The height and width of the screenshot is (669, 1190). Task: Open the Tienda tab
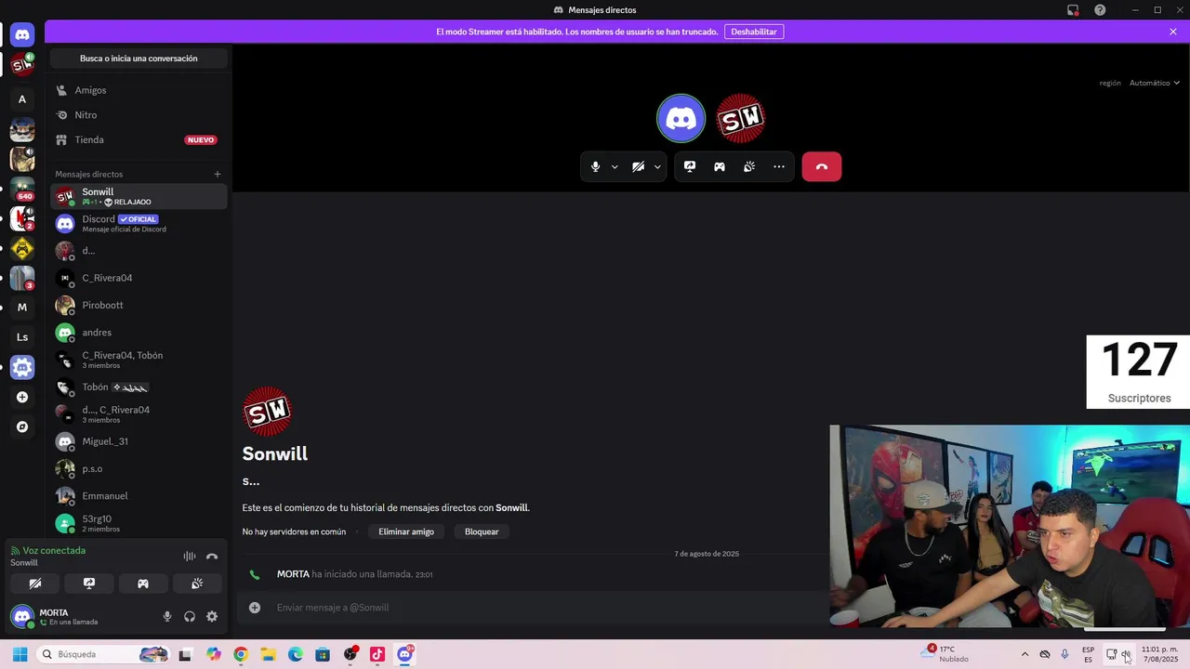point(139,139)
